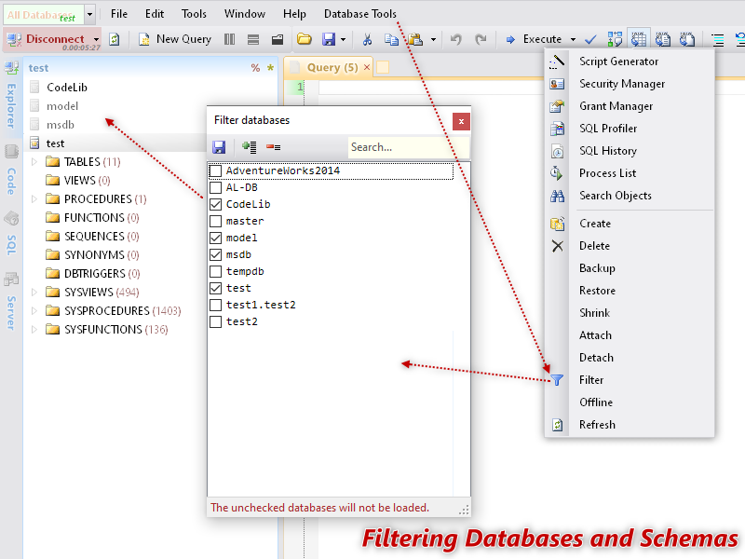Open the Database Tools menu
The image size is (745, 559).
pos(360,14)
